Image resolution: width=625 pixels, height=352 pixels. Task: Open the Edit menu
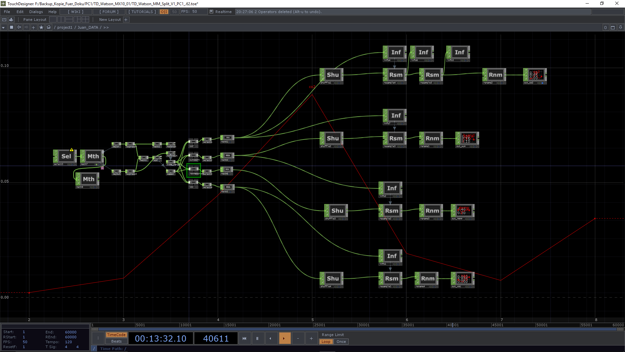click(x=20, y=12)
